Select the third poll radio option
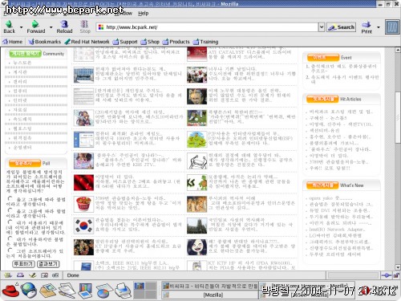 click(10, 222)
